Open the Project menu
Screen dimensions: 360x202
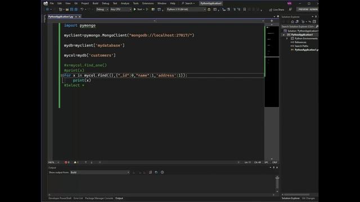click(85, 3)
